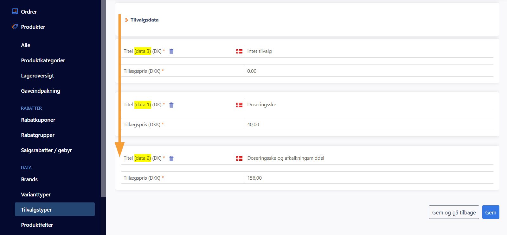Image resolution: width=507 pixels, height=235 pixels.
Task: Click the Tilvalgsdata orange section icon
Action: 126,20
